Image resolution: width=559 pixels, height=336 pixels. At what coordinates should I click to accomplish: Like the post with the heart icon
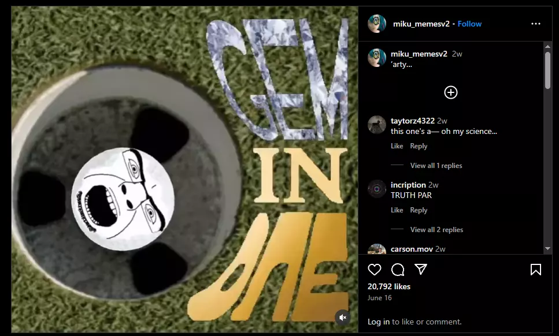[375, 270]
